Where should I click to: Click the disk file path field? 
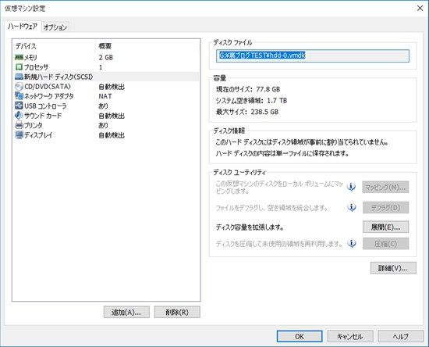click(x=313, y=55)
